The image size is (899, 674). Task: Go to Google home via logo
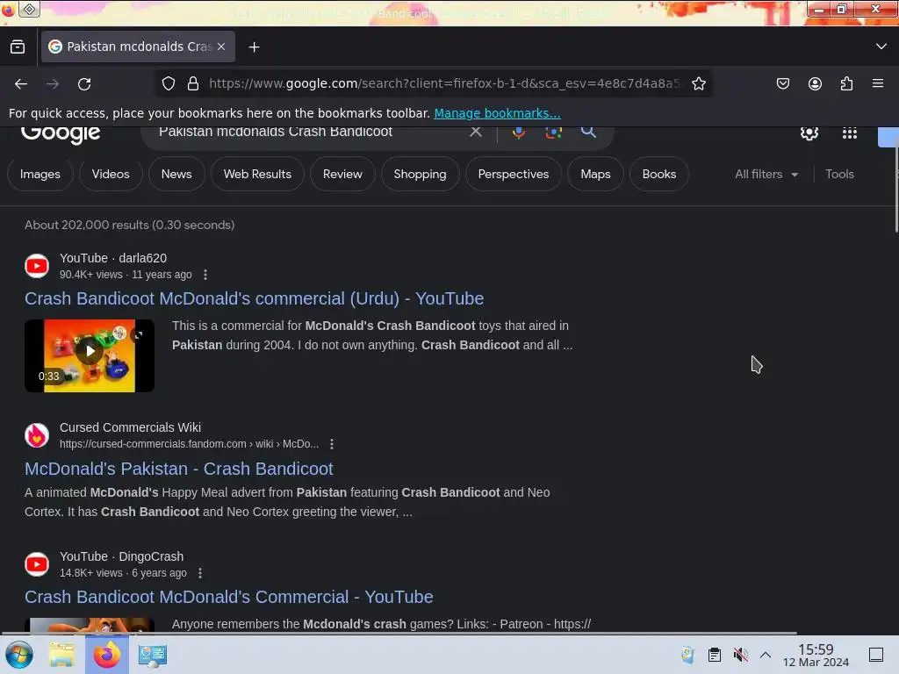61,133
